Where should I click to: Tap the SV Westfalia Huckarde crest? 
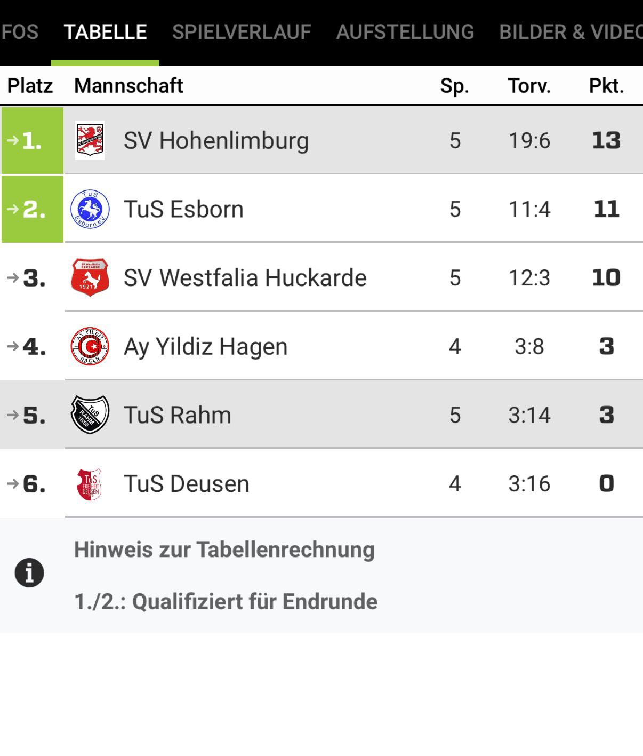(x=90, y=277)
